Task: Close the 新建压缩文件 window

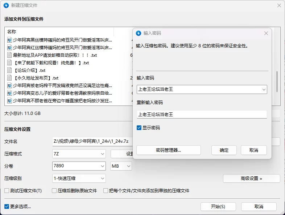Action: tap(279, 6)
